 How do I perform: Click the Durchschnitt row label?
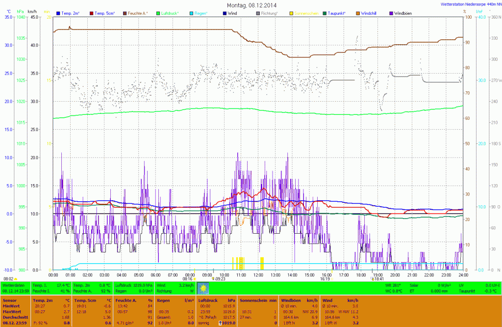point(15,317)
